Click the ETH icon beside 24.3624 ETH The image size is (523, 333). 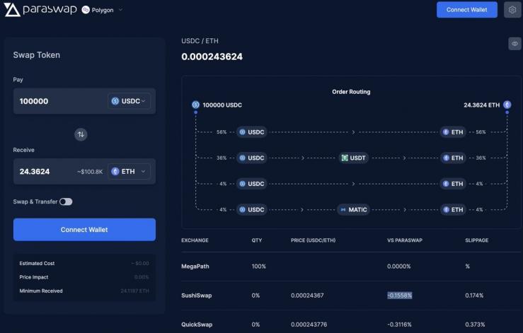(x=507, y=105)
